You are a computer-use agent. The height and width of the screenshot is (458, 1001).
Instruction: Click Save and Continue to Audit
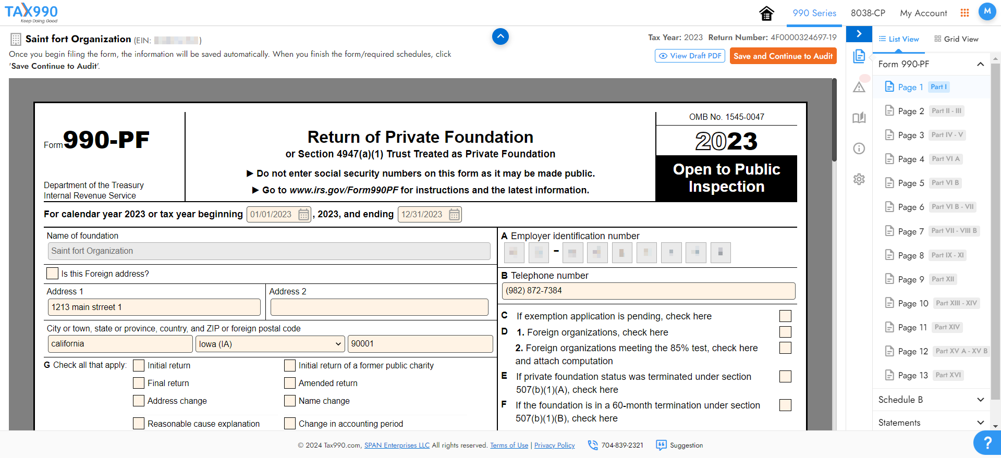coord(783,56)
